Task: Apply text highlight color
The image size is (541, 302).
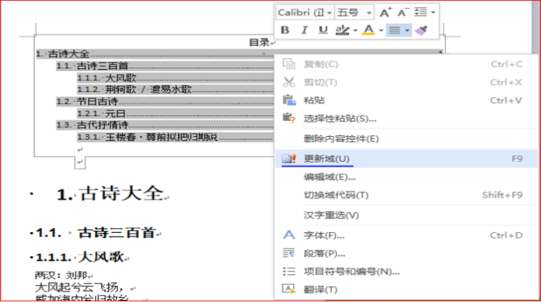Action: (x=342, y=30)
